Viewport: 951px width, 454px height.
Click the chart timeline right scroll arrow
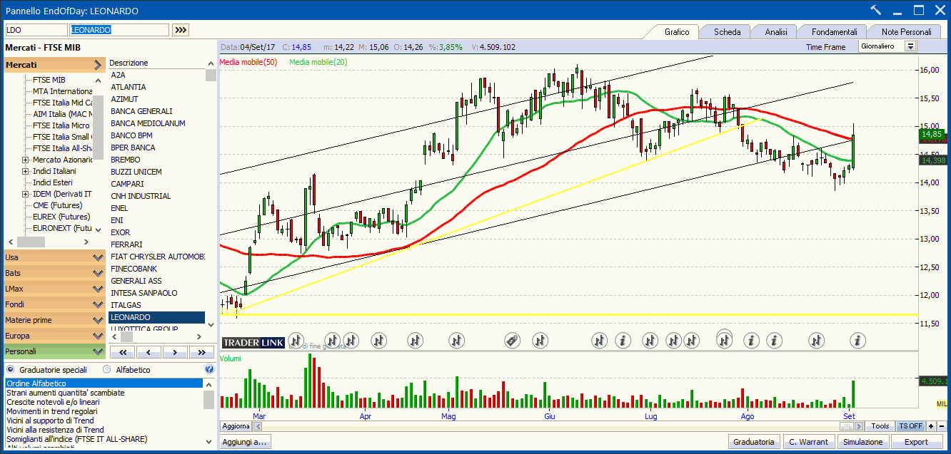(859, 426)
